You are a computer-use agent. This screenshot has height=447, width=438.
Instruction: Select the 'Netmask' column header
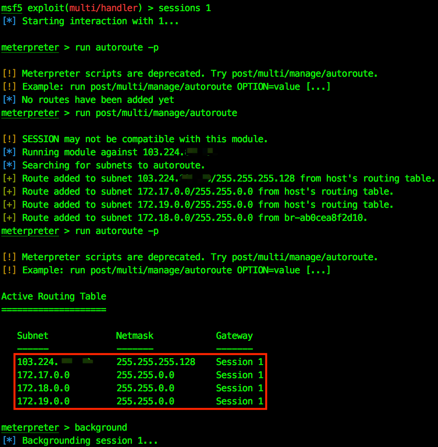pos(135,336)
